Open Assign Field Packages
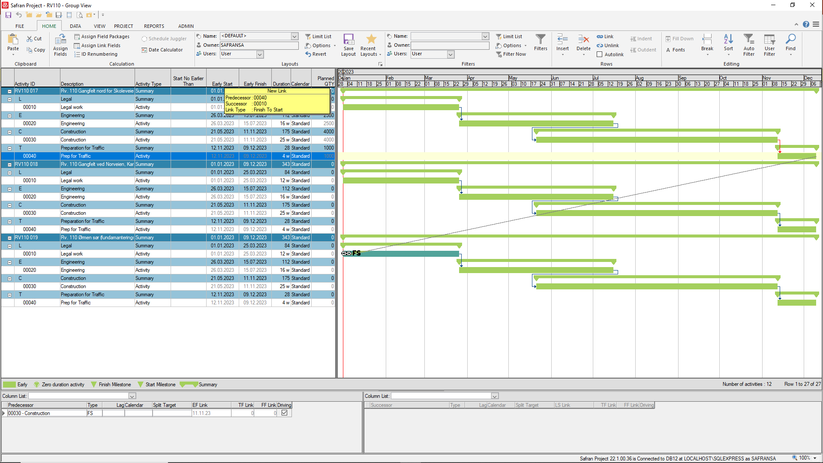The width and height of the screenshot is (823, 463). point(102,36)
